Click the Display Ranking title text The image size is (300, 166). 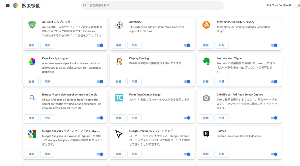tap(139, 58)
